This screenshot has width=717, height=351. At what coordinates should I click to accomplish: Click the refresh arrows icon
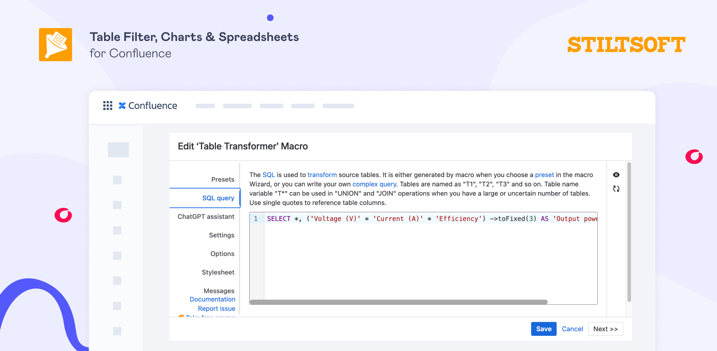click(x=616, y=189)
